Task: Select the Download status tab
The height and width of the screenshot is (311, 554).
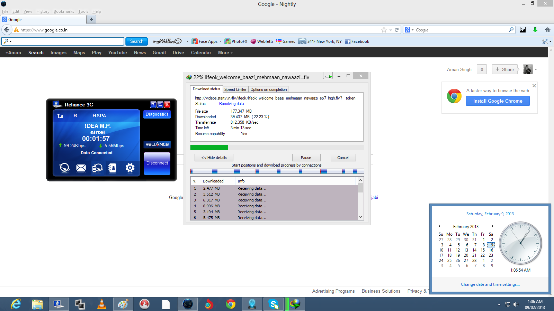Action: pyautogui.click(x=206, y=89)
